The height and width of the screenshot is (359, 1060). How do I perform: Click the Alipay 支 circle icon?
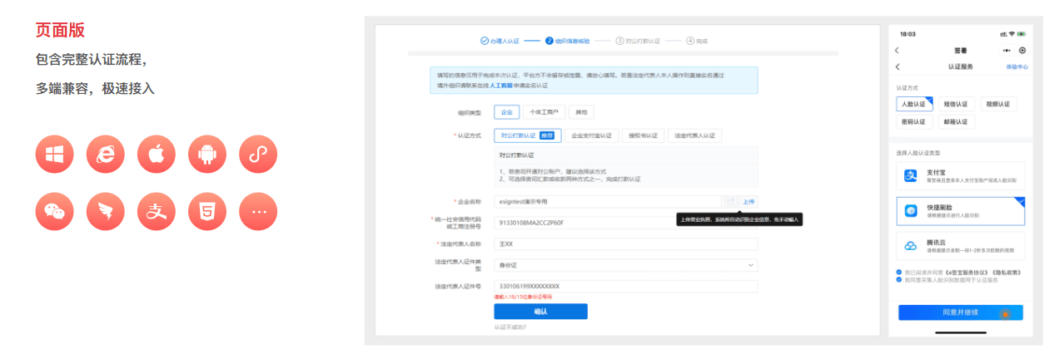[157, 212]
